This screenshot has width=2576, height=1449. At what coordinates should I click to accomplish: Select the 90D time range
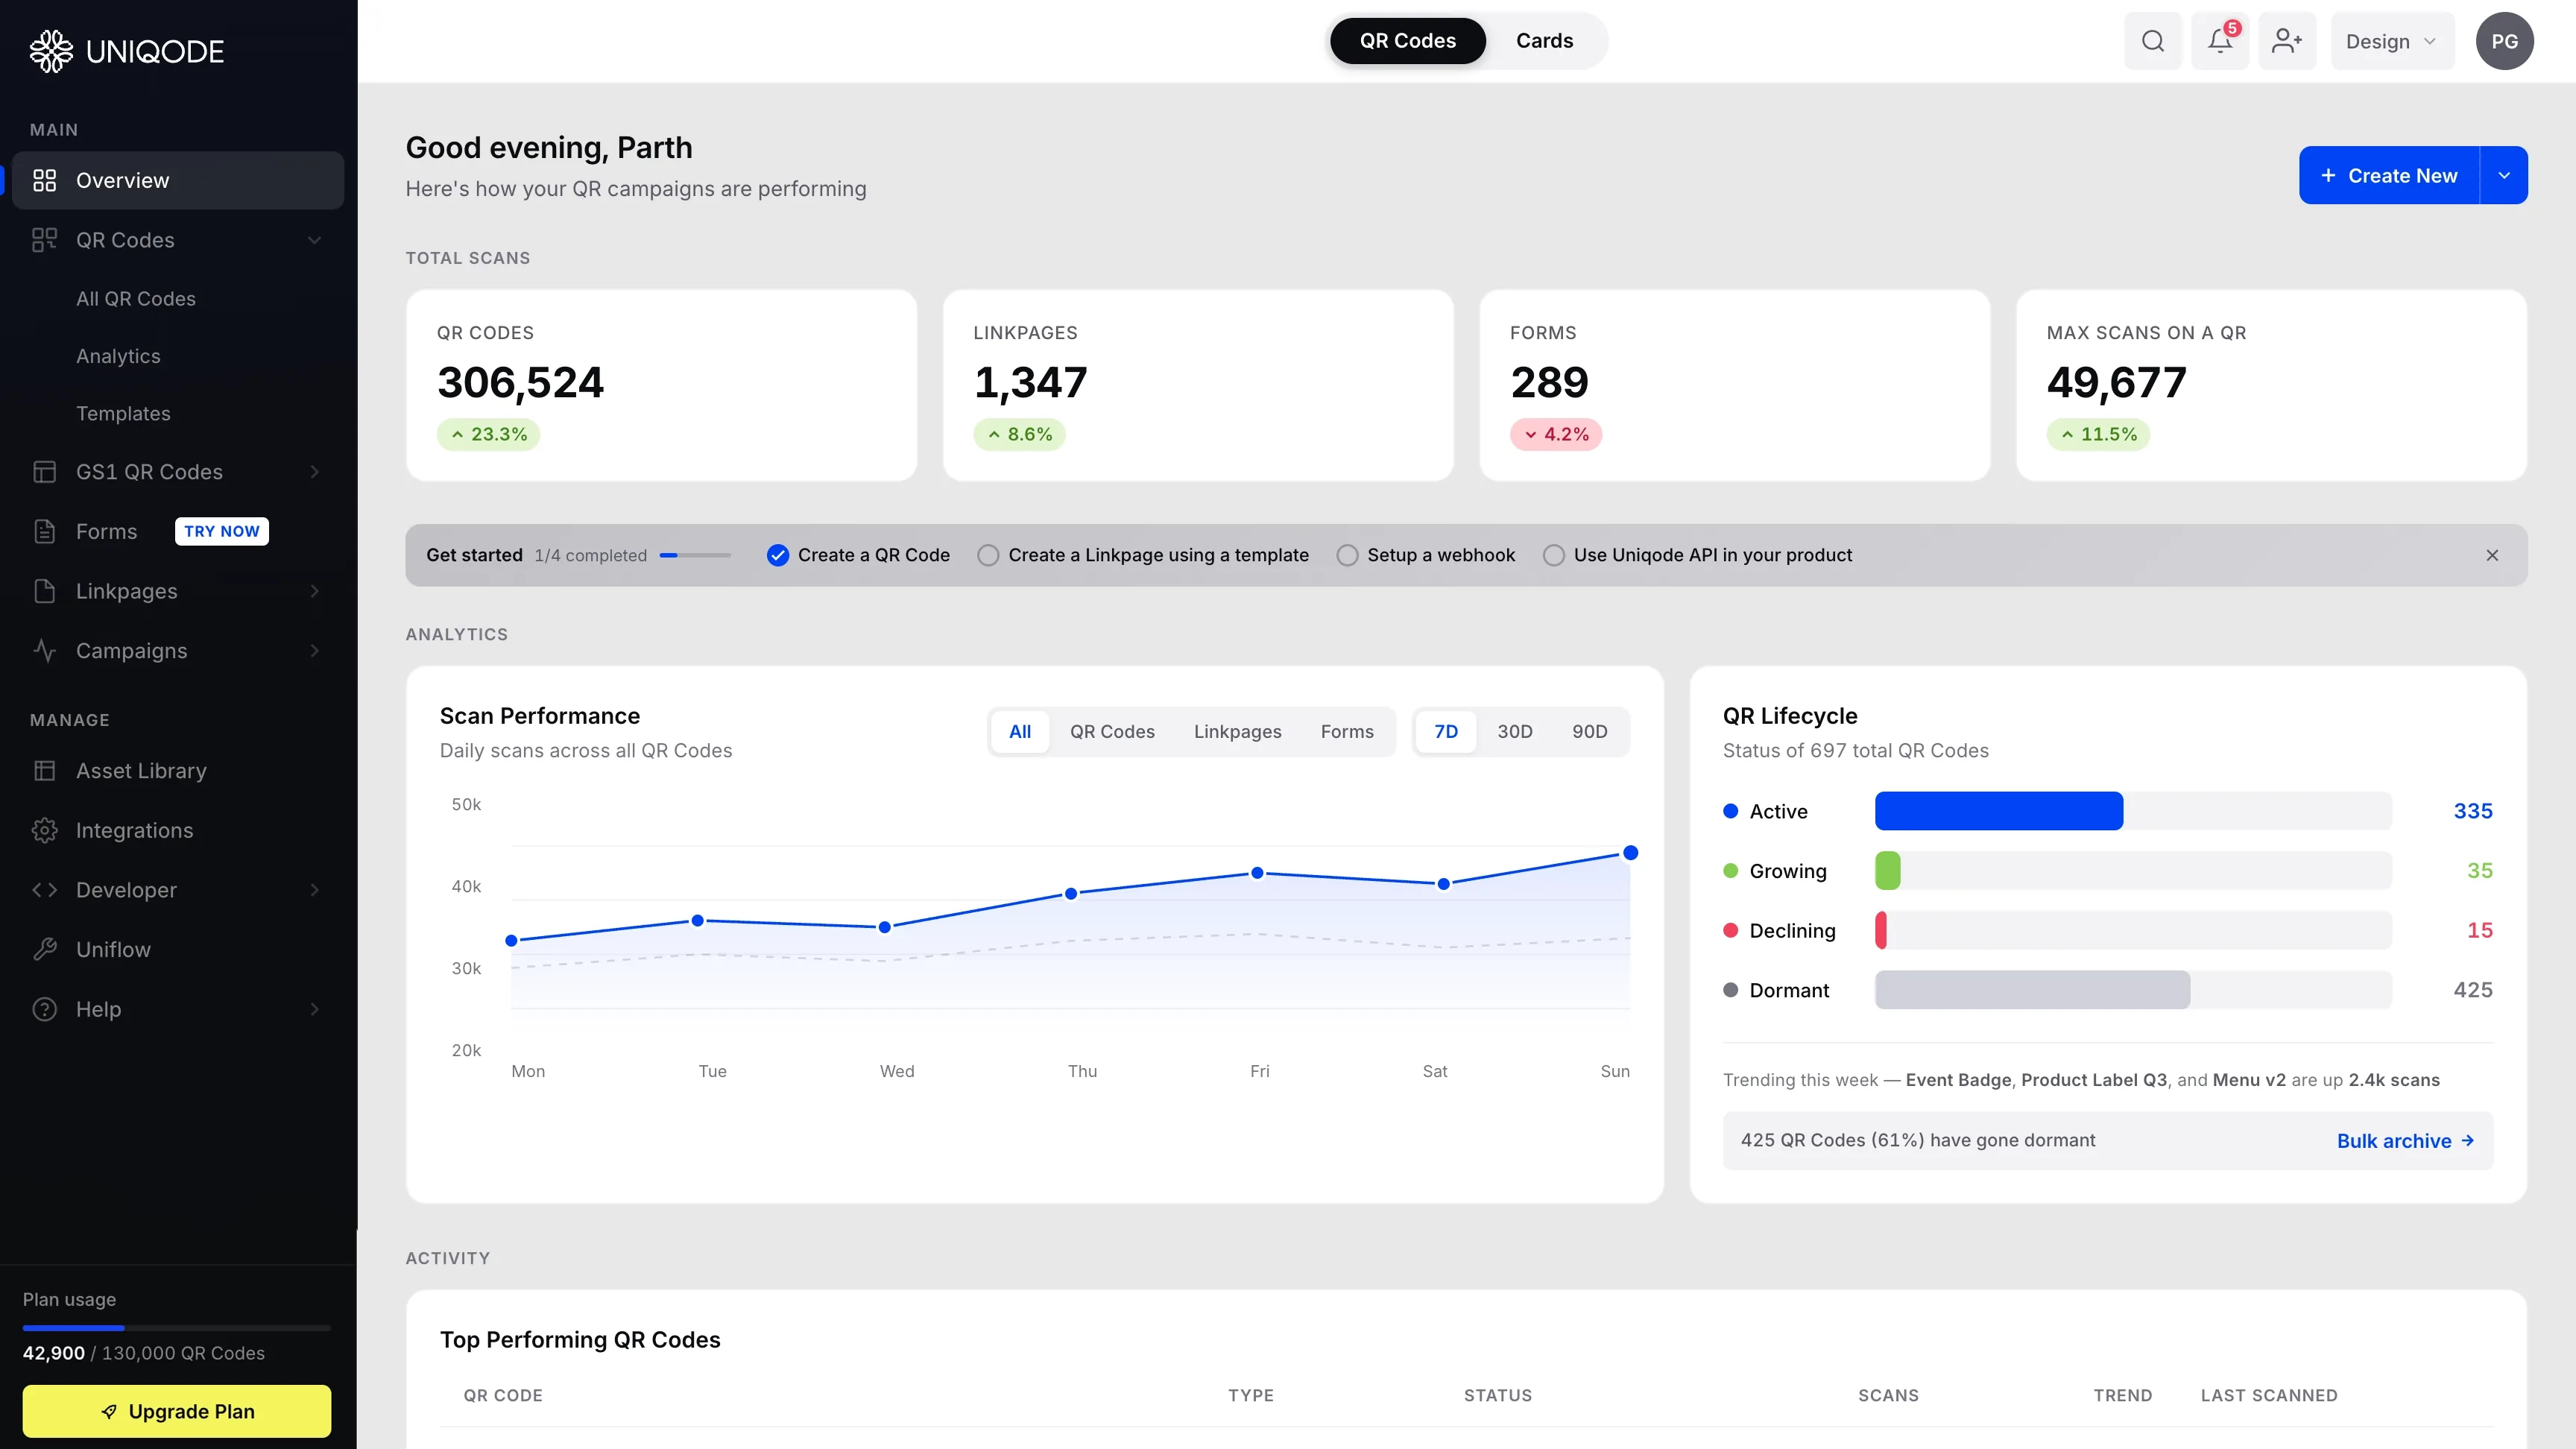[x=1590, y=732]
